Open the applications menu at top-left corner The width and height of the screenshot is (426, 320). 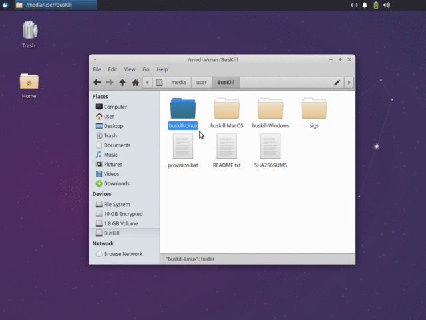click(5, 5)
